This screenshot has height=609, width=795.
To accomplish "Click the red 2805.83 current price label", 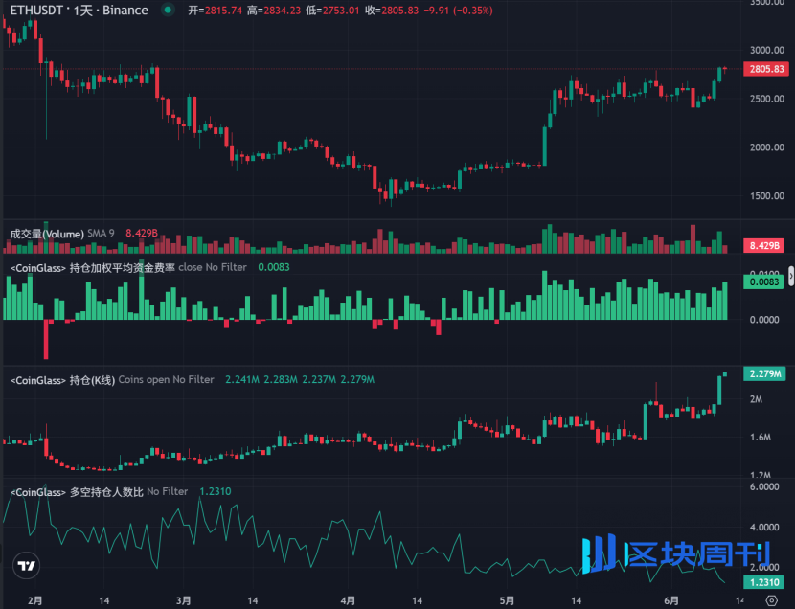I will point(766,69).
